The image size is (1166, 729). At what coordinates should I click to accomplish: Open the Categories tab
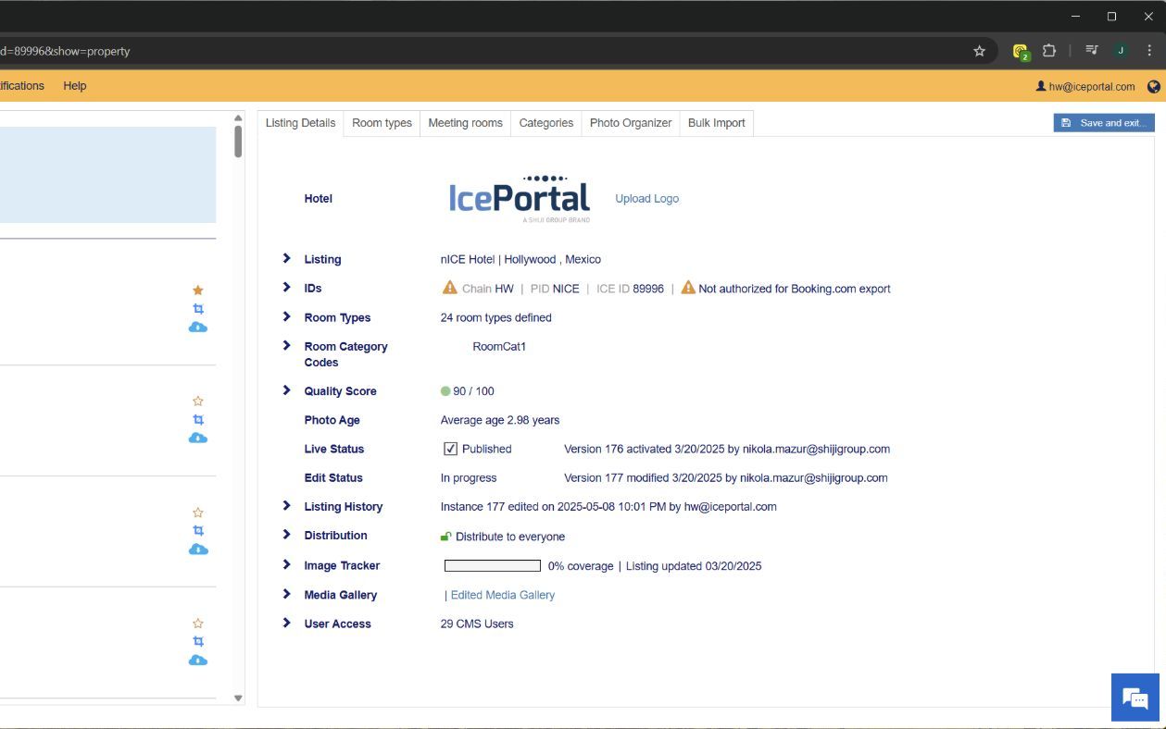tap(545, 123)
